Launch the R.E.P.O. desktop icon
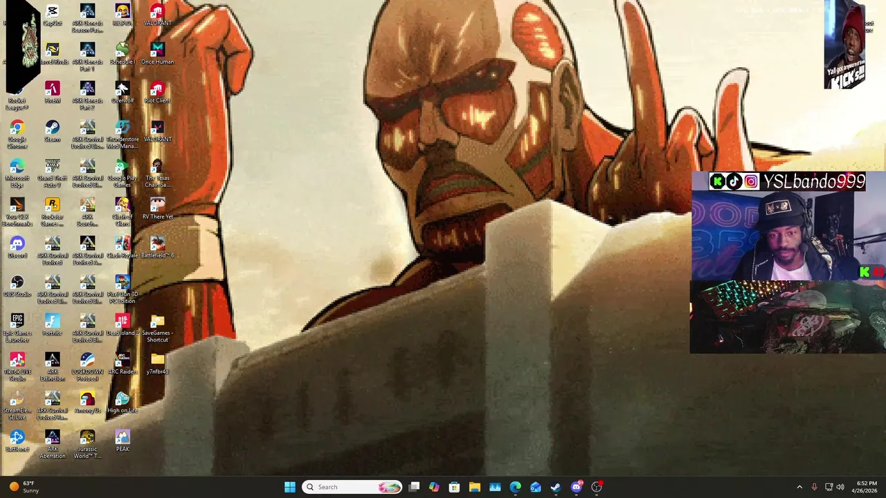886x498 pixels. (123, 15)
